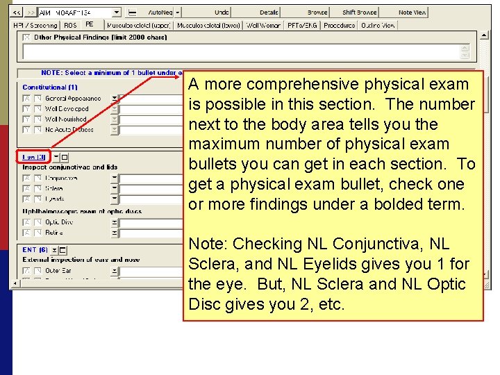Check the Y box for Well Developed
Viewport: 500px width, 375px height.
tap(27, 109)
